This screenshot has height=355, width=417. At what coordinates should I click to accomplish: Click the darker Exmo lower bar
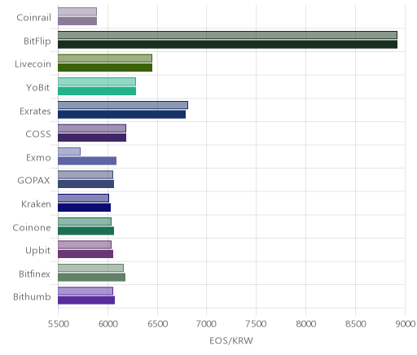pos(87,161)
